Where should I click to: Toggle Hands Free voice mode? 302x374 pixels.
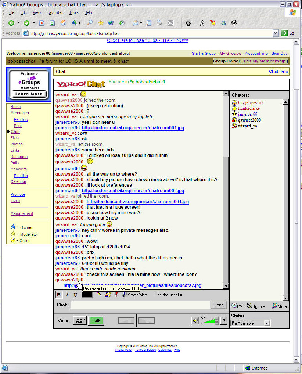(80, 321)
